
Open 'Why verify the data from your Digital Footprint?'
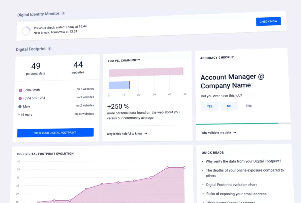(x=243, y=161)
